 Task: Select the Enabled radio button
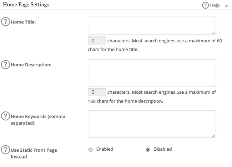pyautogui.click(x=90, y=150)
